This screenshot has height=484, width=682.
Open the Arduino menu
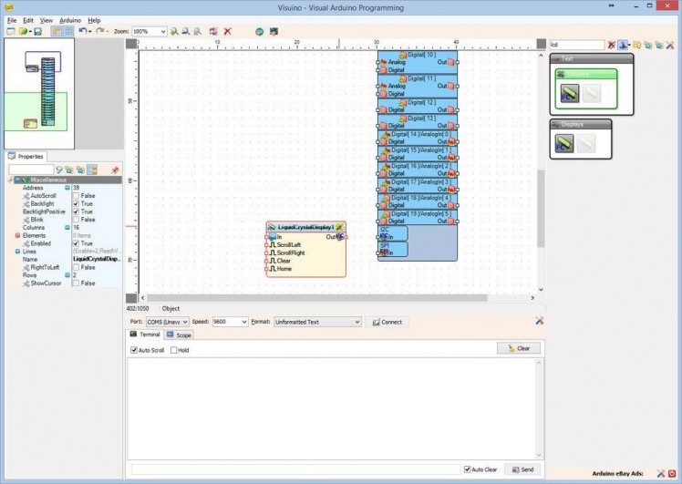pyautogui.click(x=70, y=19)
